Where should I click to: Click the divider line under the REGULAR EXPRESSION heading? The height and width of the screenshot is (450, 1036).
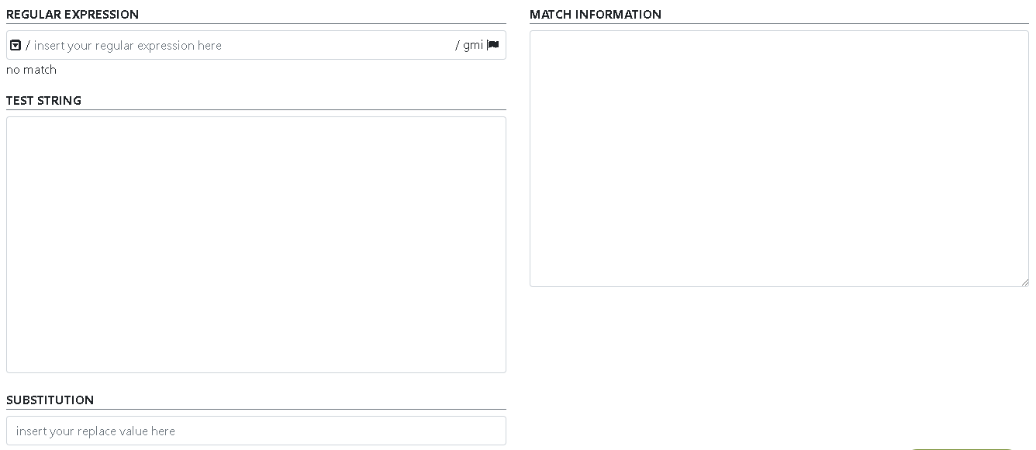click(256, 23)
